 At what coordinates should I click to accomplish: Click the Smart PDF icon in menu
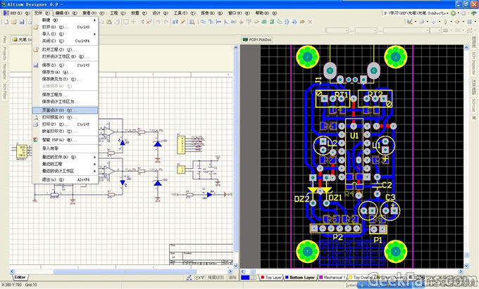[36, 139]
